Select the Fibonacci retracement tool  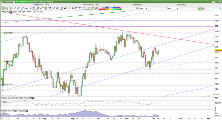coord(88,8)
